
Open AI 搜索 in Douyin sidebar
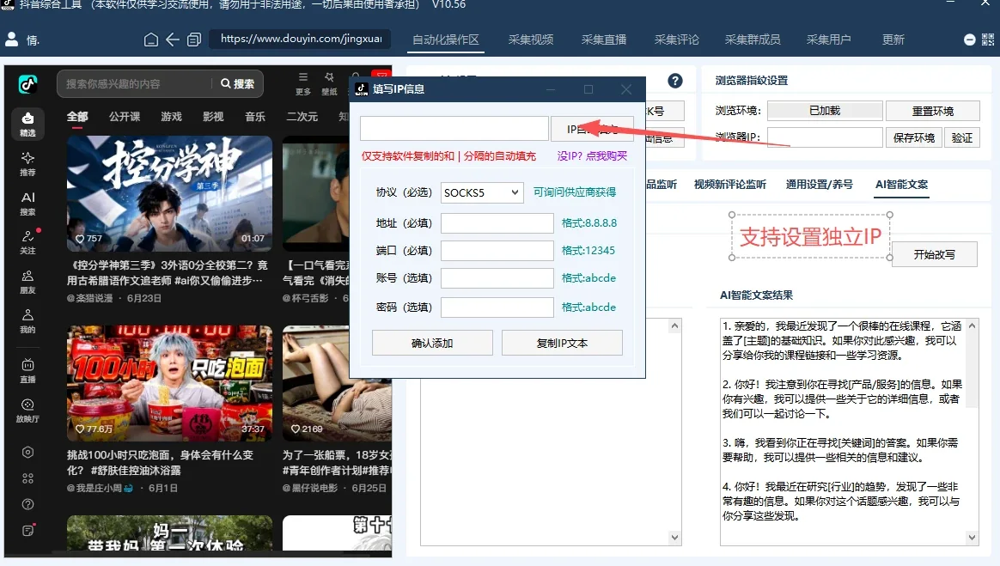(27, 204)
